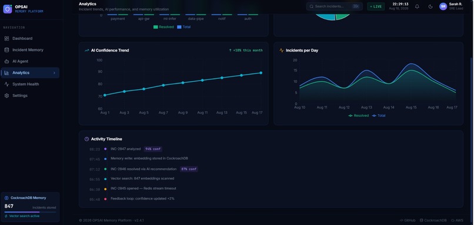Click the OPSAI logo icon

tap(8, 9)
